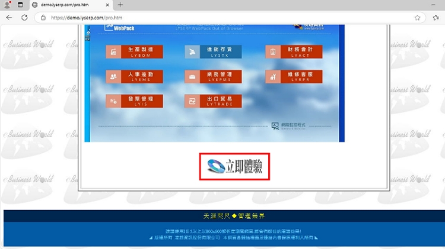Go back using the browser back arrow
The height and width of the screenshot is (249, 445).
(9, 18)
